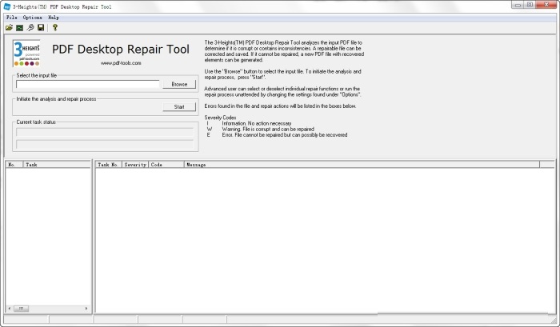Close the PDF Desktop Repair Tool window
The image size is (560, 327).
[546, 5]
